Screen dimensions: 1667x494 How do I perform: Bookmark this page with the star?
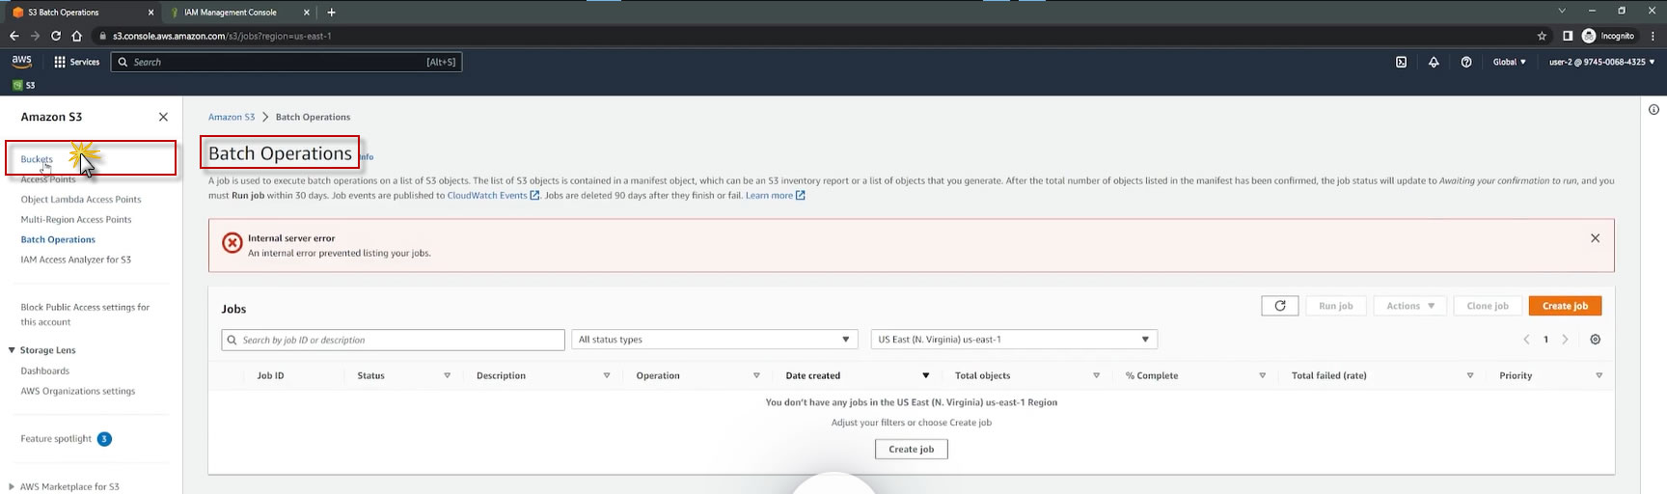[1542, 36]
